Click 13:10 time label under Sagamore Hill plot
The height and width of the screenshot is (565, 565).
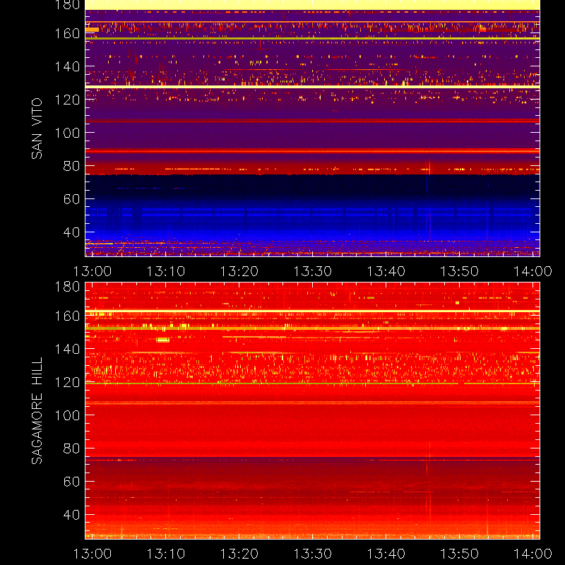tap(166, 554)
